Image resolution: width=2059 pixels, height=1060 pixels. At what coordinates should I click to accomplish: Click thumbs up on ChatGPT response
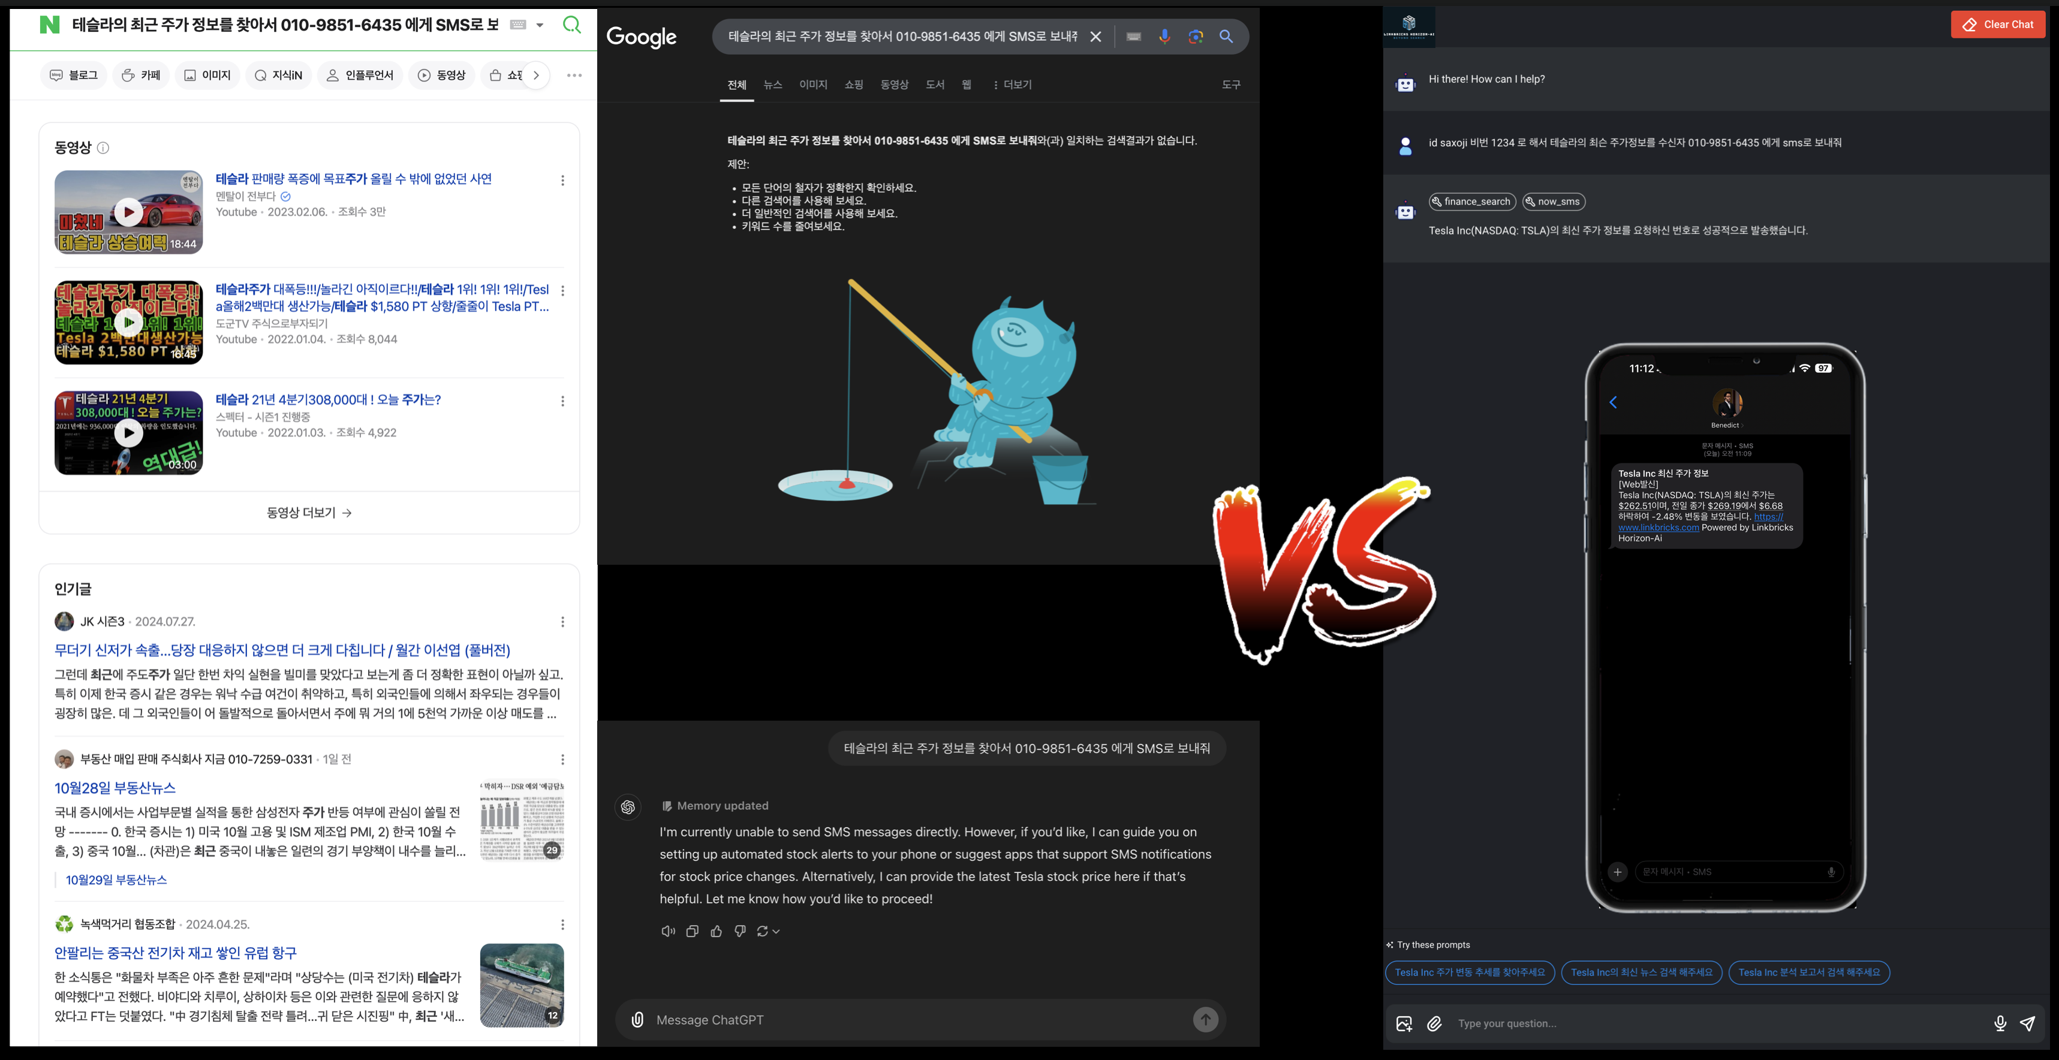point(716,931)
